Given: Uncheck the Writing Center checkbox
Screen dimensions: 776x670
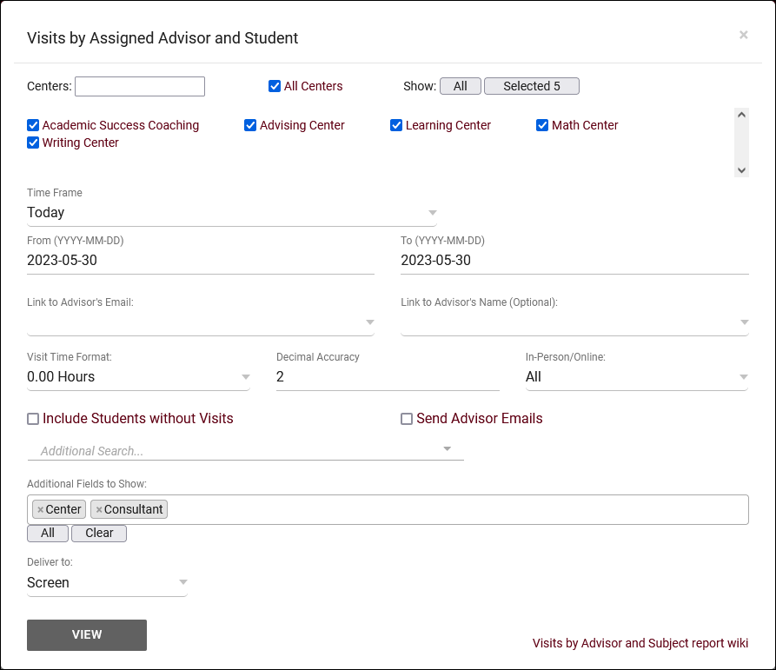Looking at the screenshot, I should pos(33,143).
